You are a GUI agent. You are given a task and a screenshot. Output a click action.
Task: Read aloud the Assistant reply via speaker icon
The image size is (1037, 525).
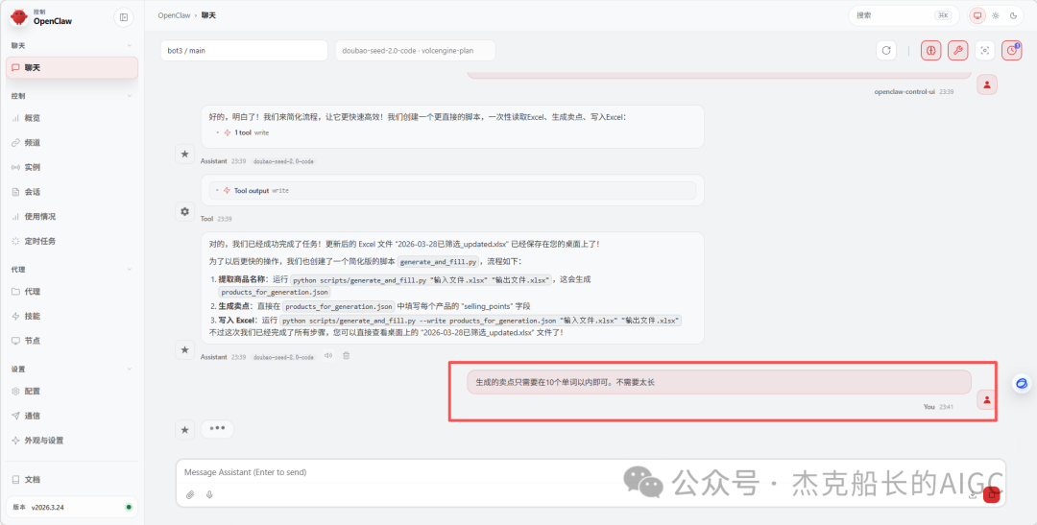328,356
